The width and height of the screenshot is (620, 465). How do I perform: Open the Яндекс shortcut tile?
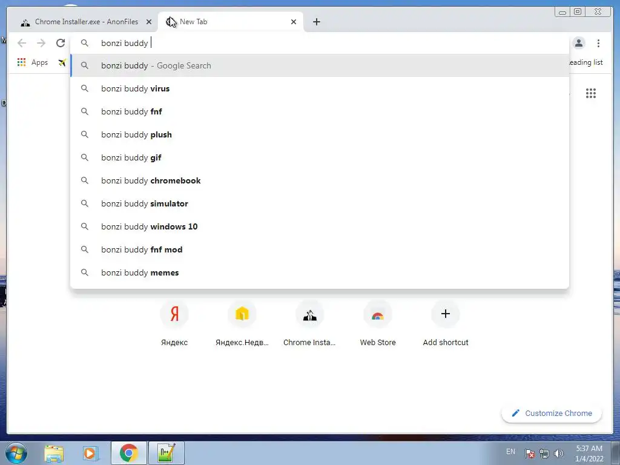pos(174,324)
